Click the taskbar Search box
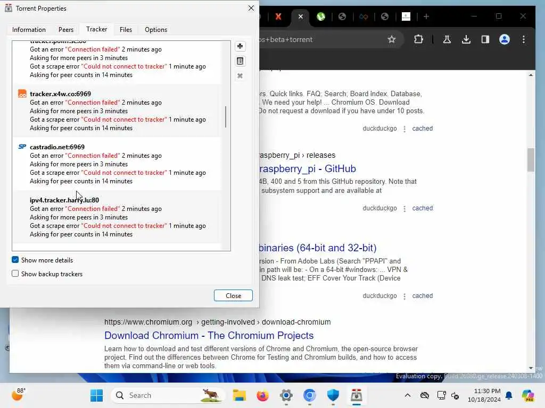The image size is (545, 408). (x=168, y=395)
